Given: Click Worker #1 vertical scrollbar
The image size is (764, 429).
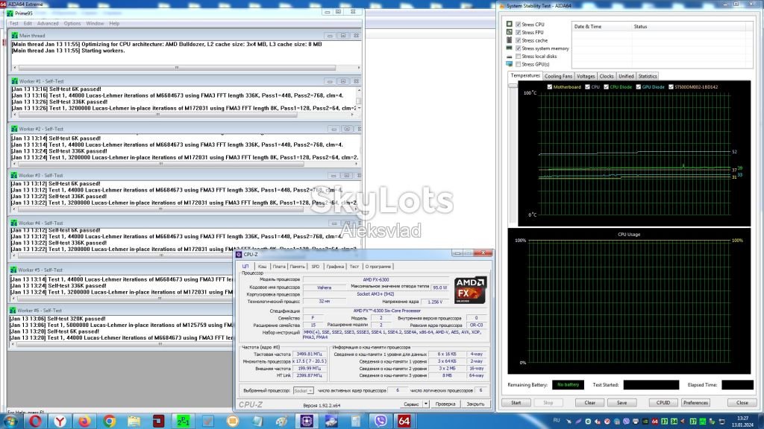Looking at the screenshot, I should pos(359,99).
